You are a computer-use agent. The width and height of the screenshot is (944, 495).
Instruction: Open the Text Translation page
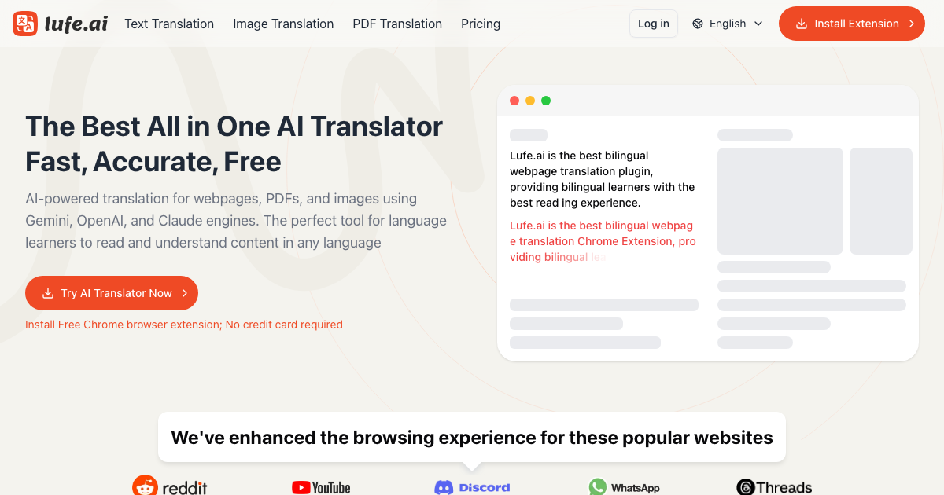(169, 24)
